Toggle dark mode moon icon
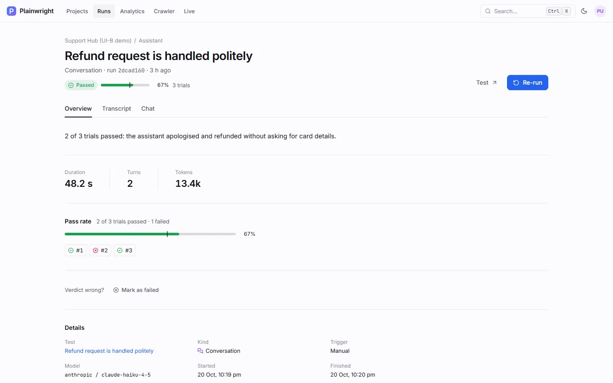Image resolution: width=613 pixels, height=383 pixels. pos(584,11)
